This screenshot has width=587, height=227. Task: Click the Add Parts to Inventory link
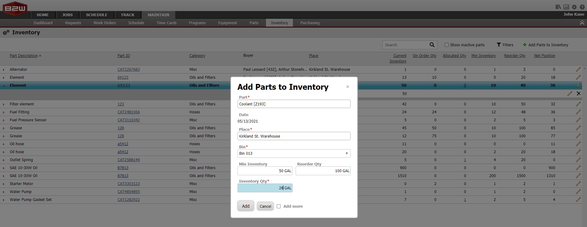click(x=548, y=45)
